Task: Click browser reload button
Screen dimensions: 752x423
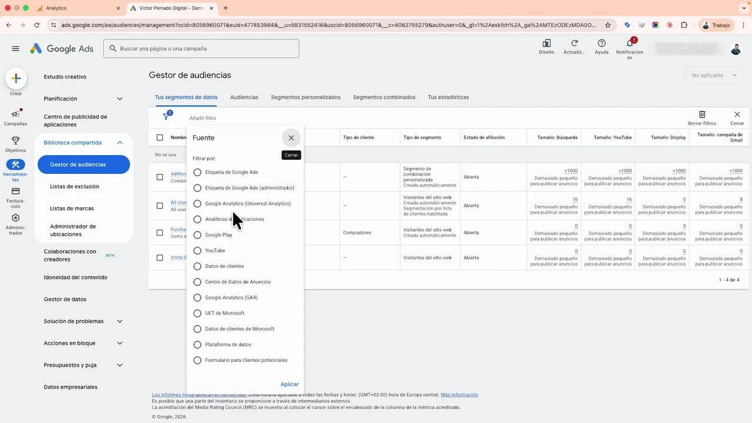Action: point(36,25)
